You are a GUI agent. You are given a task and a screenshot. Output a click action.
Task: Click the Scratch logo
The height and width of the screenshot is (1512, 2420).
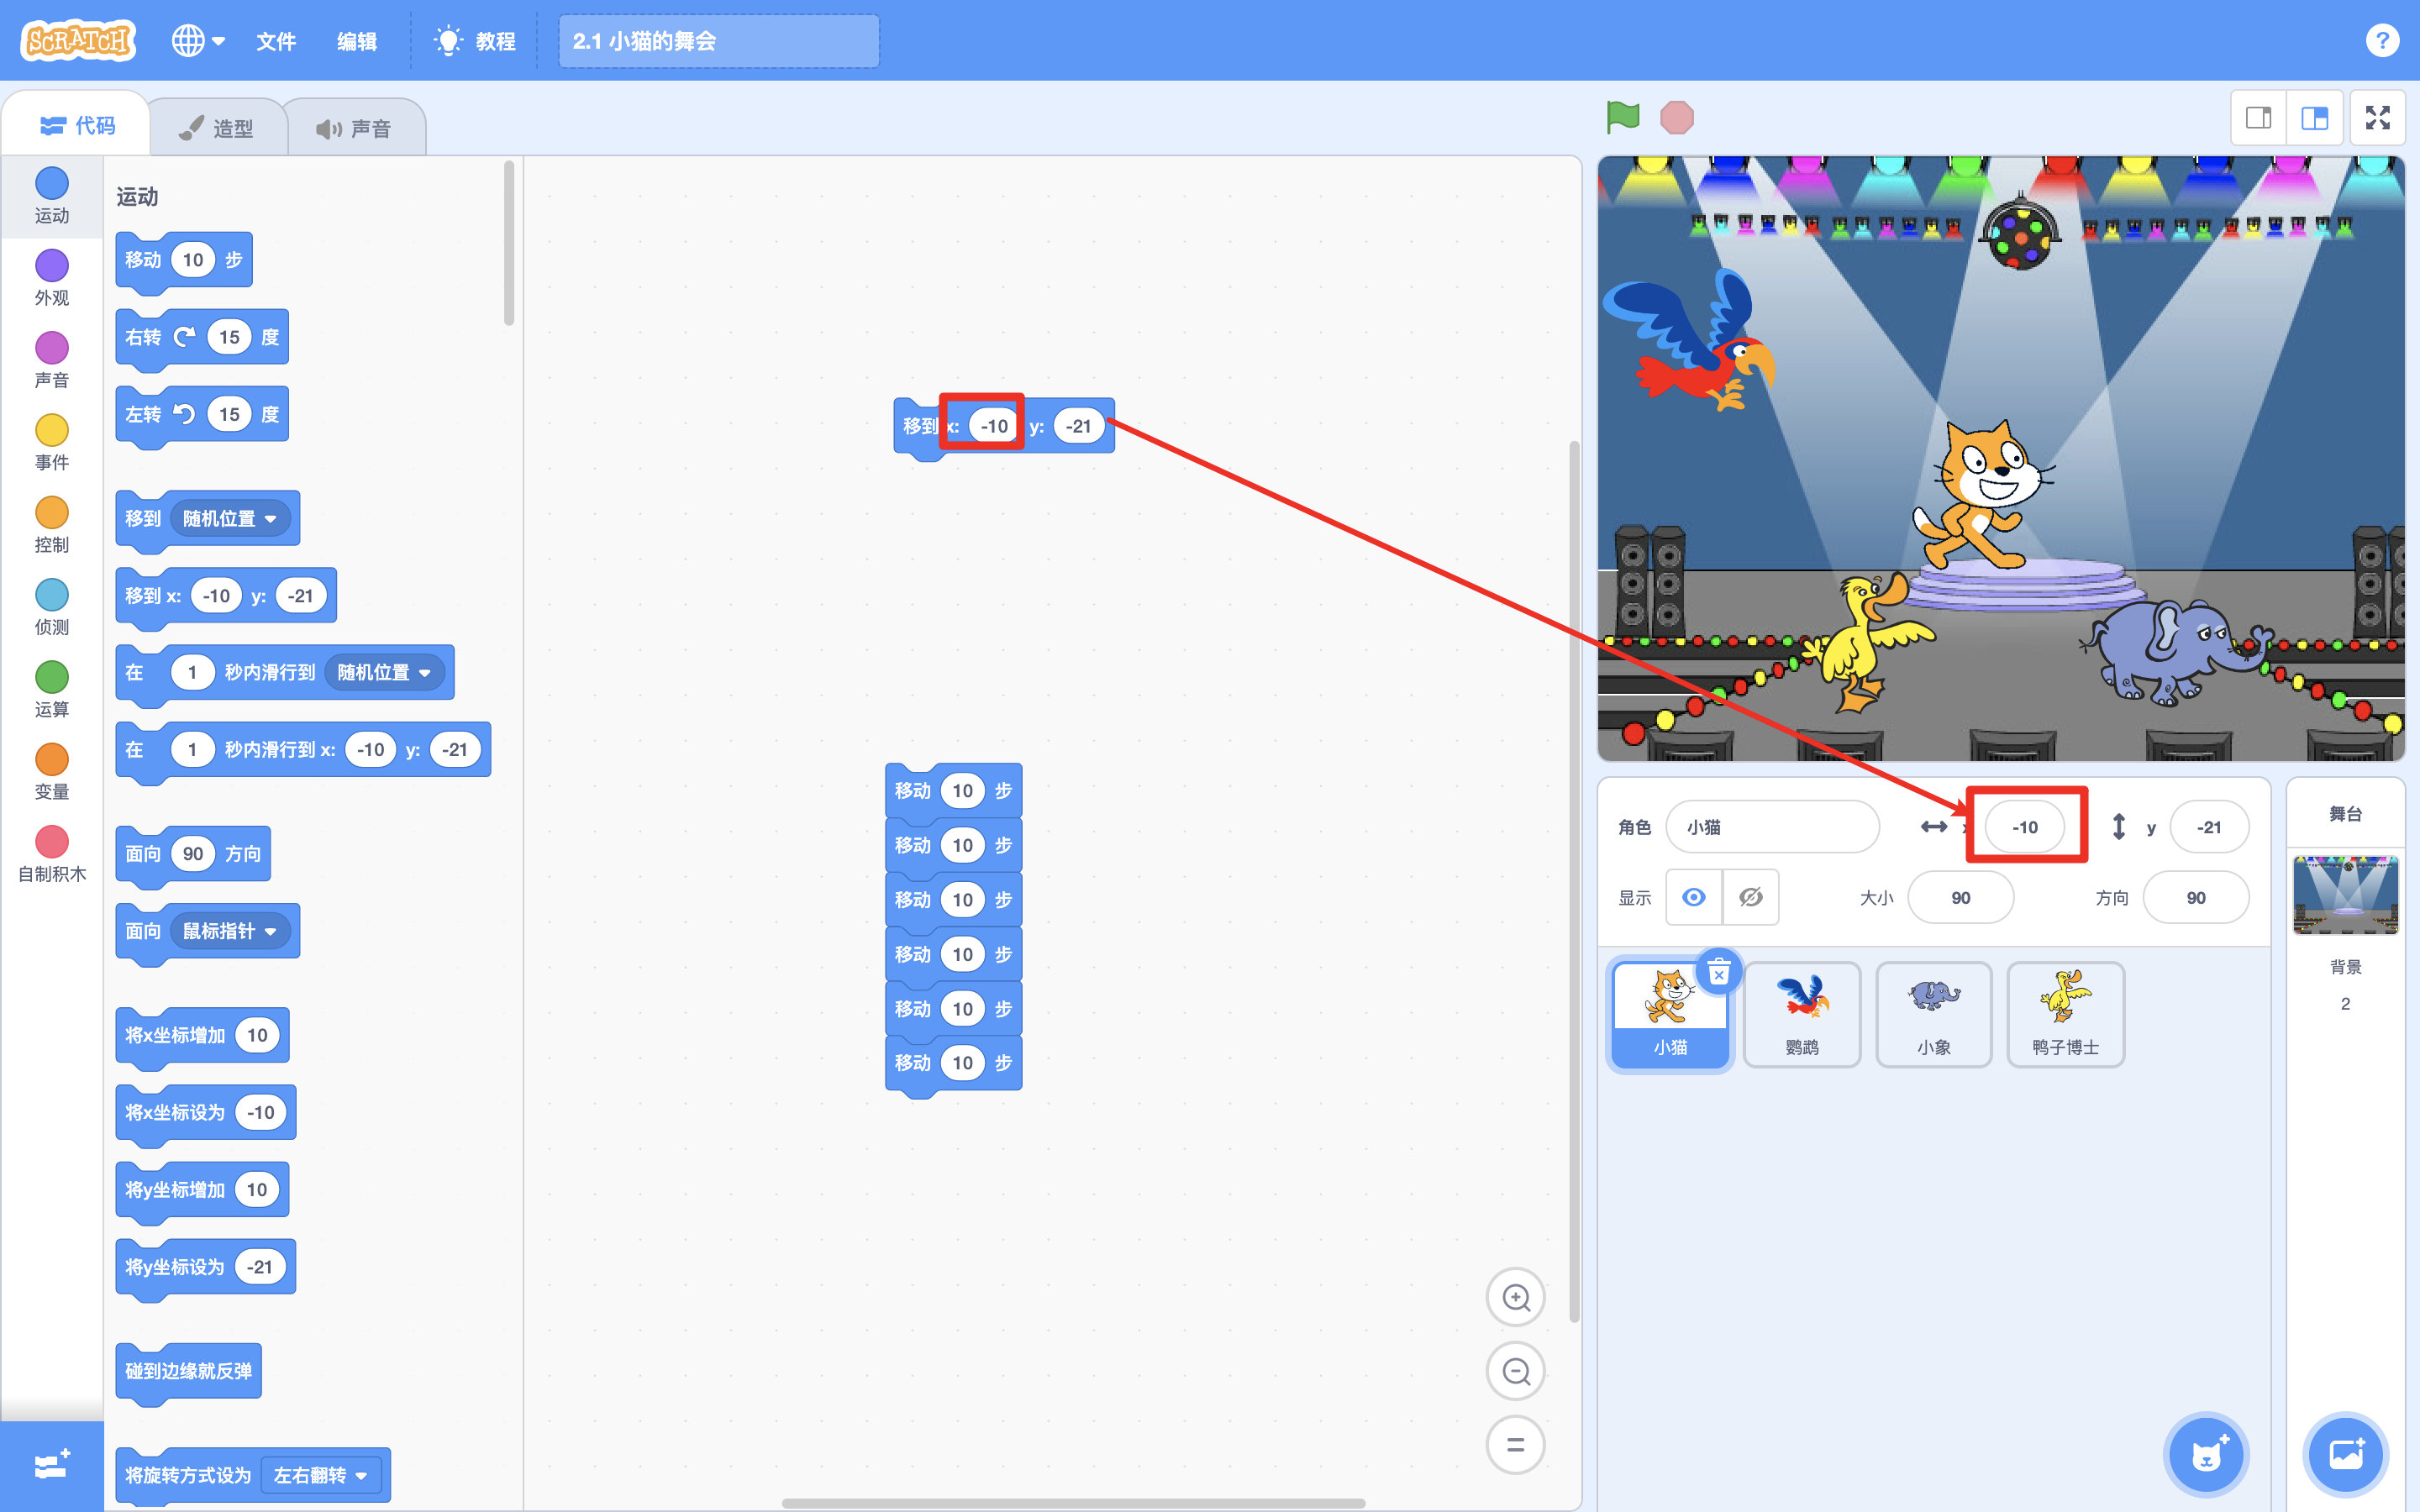point(78,40)
